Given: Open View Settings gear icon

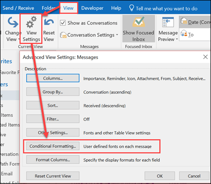Looking at the screenshot, I should click(31, 22).
